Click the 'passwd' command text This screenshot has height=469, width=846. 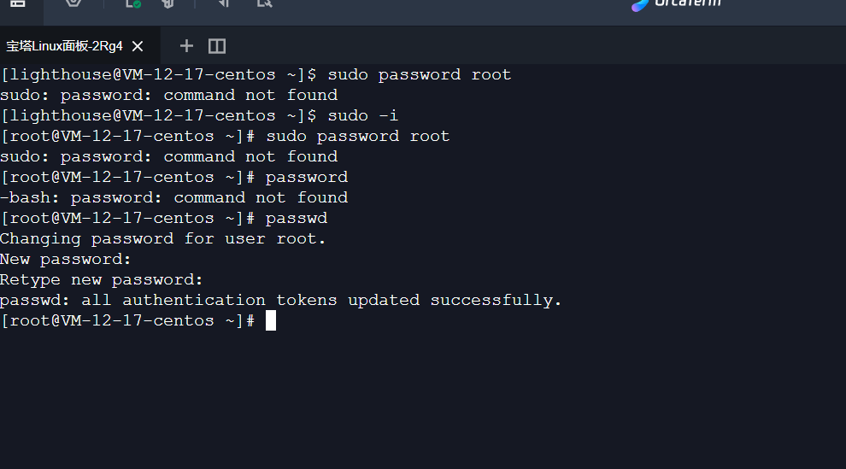click(297, 219)
